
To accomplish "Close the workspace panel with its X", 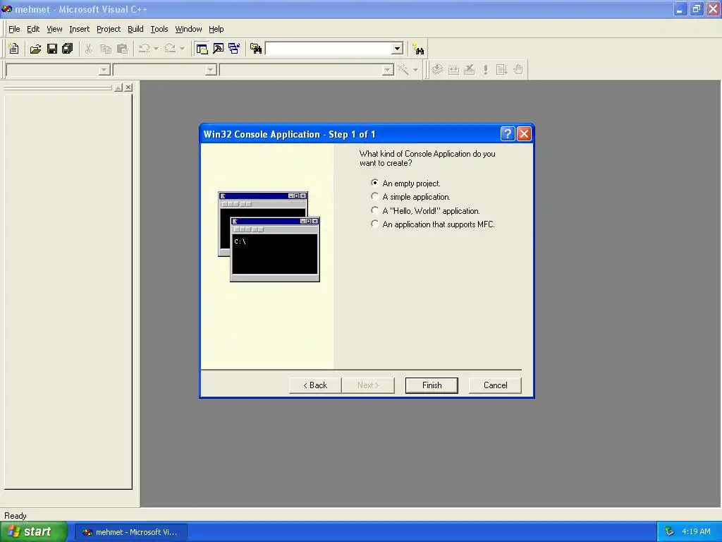I will 128,87.
